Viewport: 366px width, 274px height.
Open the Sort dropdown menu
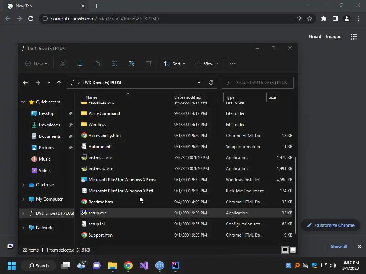(174, 64)
